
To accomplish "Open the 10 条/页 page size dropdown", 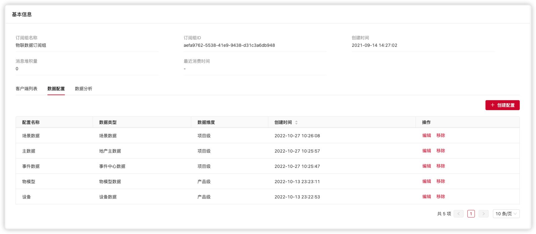I will click(x=506, y=214).
